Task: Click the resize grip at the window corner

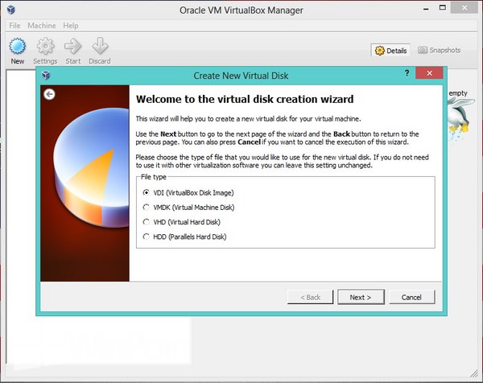Action: 474,373
